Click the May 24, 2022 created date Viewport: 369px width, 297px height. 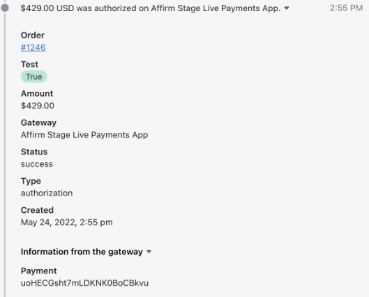(x=66, y=223)
